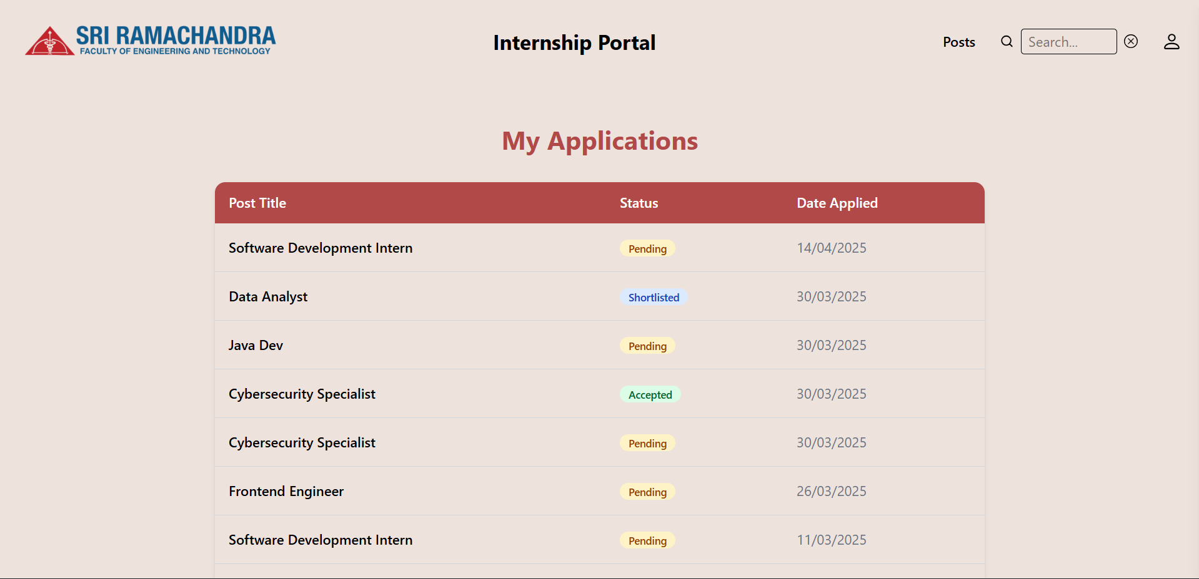Click the Status column header
The height and width of the screenshot is (579, 1199).
click(x=639, y=203)
